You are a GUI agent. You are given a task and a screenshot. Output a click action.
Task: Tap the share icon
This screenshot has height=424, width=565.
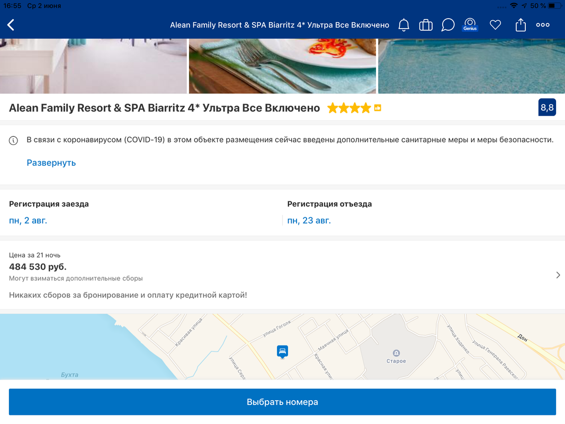coord(521,25)
